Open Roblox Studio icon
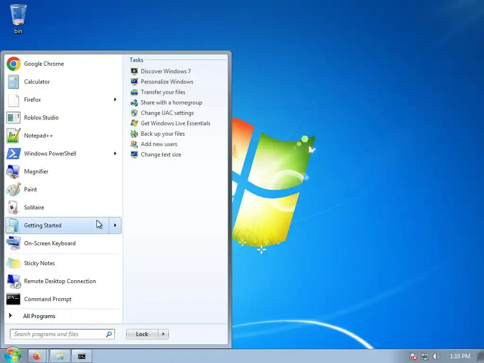Screen dimensions: 484x363 14,118
